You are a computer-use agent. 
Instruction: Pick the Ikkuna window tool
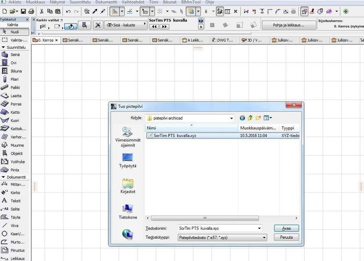pos(14,71)
